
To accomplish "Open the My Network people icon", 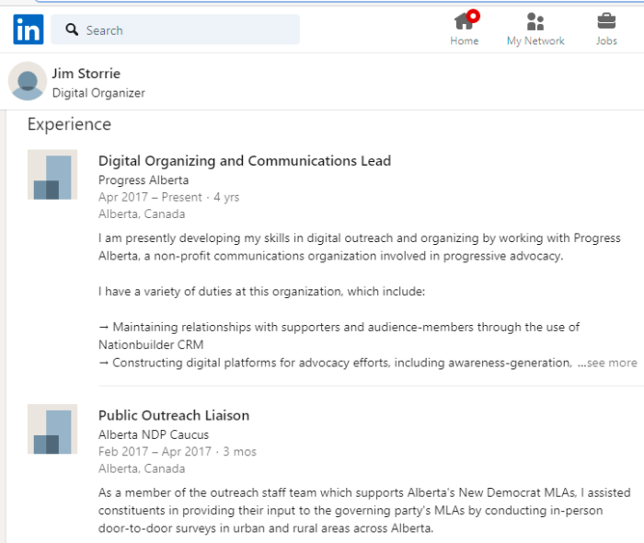I will click(535, 21).
